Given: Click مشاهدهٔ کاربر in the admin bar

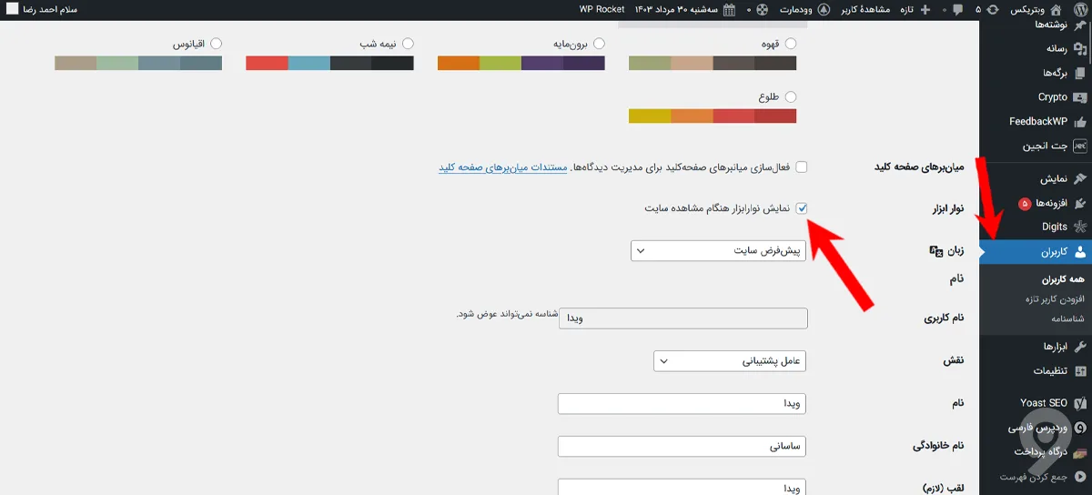Looking at the screenshot, I should click(866, 9).
